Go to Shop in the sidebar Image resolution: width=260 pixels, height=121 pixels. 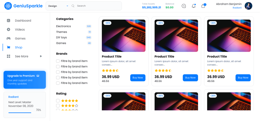[x=18, y=47]
